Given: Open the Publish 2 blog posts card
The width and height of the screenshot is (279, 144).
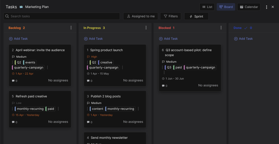Looking at the screenshot, I should pos(115,109).
